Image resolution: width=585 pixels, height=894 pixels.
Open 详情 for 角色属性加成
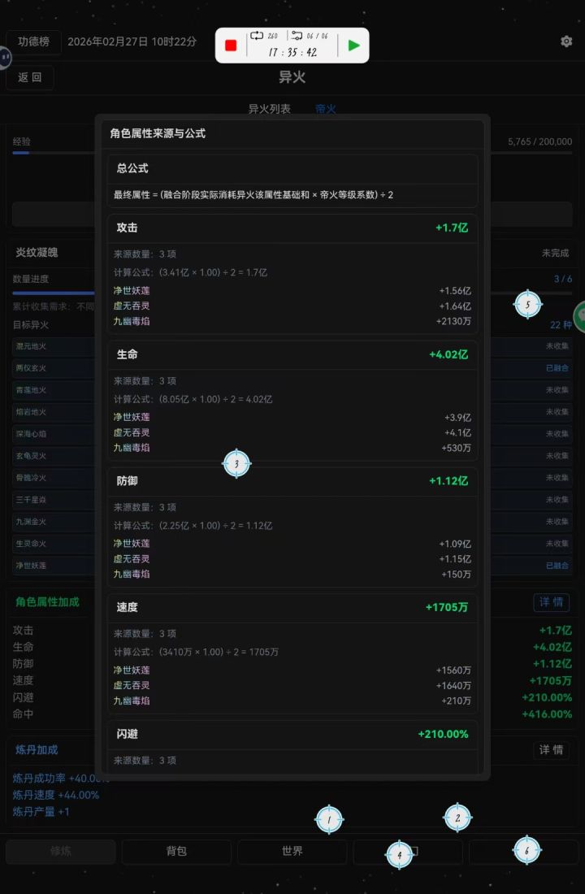tap(552, 602)
